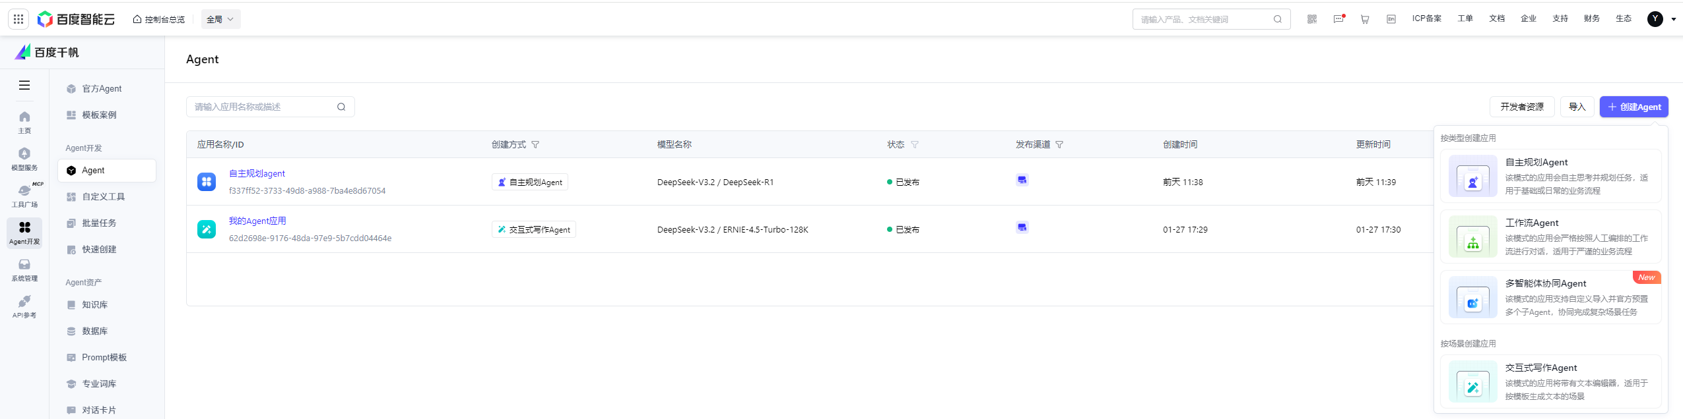Open Prompt模板 menu item
Viewport: 1683px width, 419px height.
(107, 357)
